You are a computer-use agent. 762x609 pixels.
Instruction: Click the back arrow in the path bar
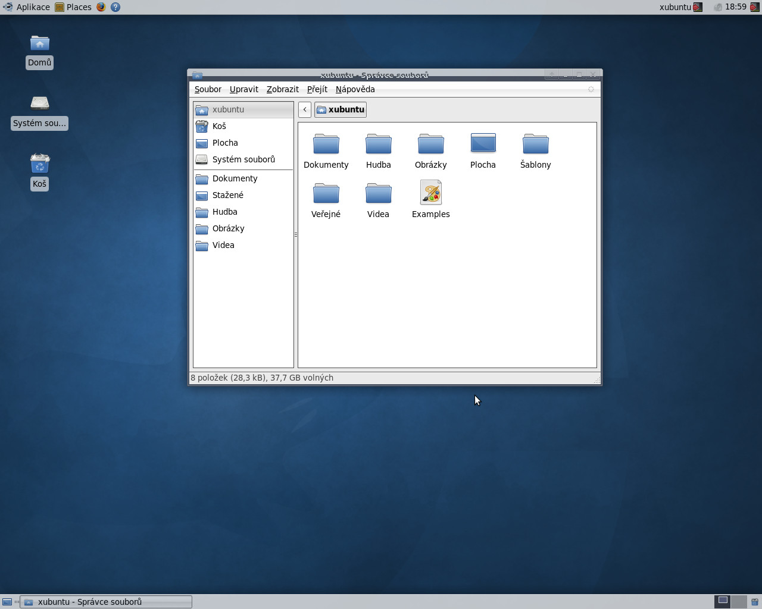tap(305, 109)
